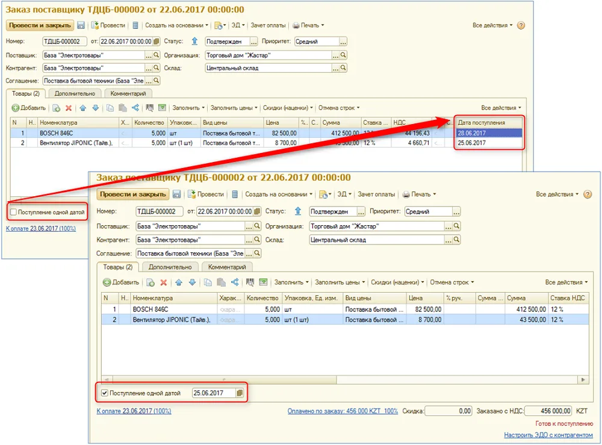The image size is (602, 445).
Task: Open the "Настроить ЭДО с контрагентом" link
Action: click(548, 435)
